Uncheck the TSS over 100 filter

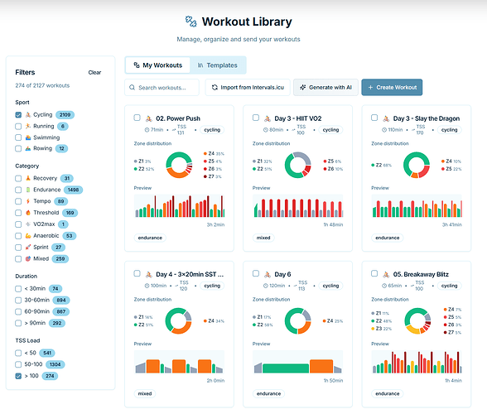[18, 376]
